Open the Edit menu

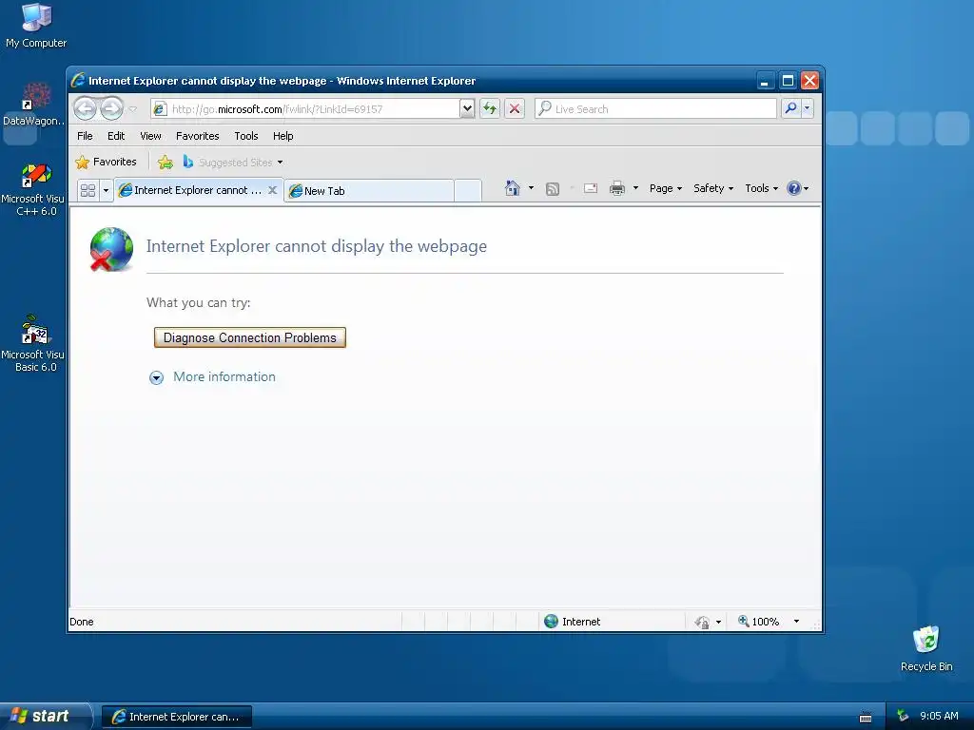(x=115, y=136)
